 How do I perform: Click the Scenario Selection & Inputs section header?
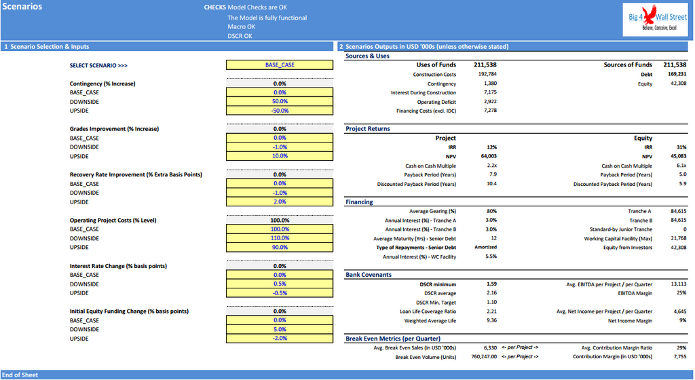(x=46, y=47)
